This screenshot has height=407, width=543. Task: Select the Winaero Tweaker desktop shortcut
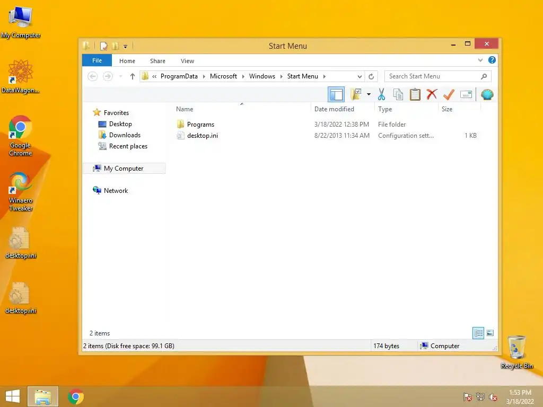21,191
